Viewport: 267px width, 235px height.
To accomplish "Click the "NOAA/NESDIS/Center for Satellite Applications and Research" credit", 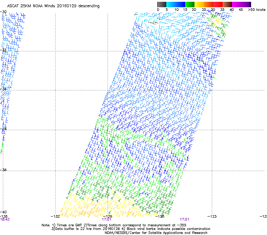I will tap(156, 233).
